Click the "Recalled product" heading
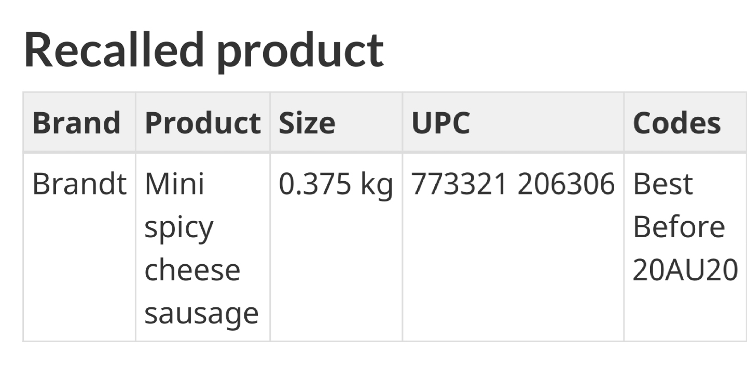747x367 pixels. 203,50
